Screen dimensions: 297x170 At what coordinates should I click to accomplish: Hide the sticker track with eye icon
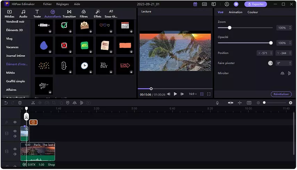click(15, 122)
